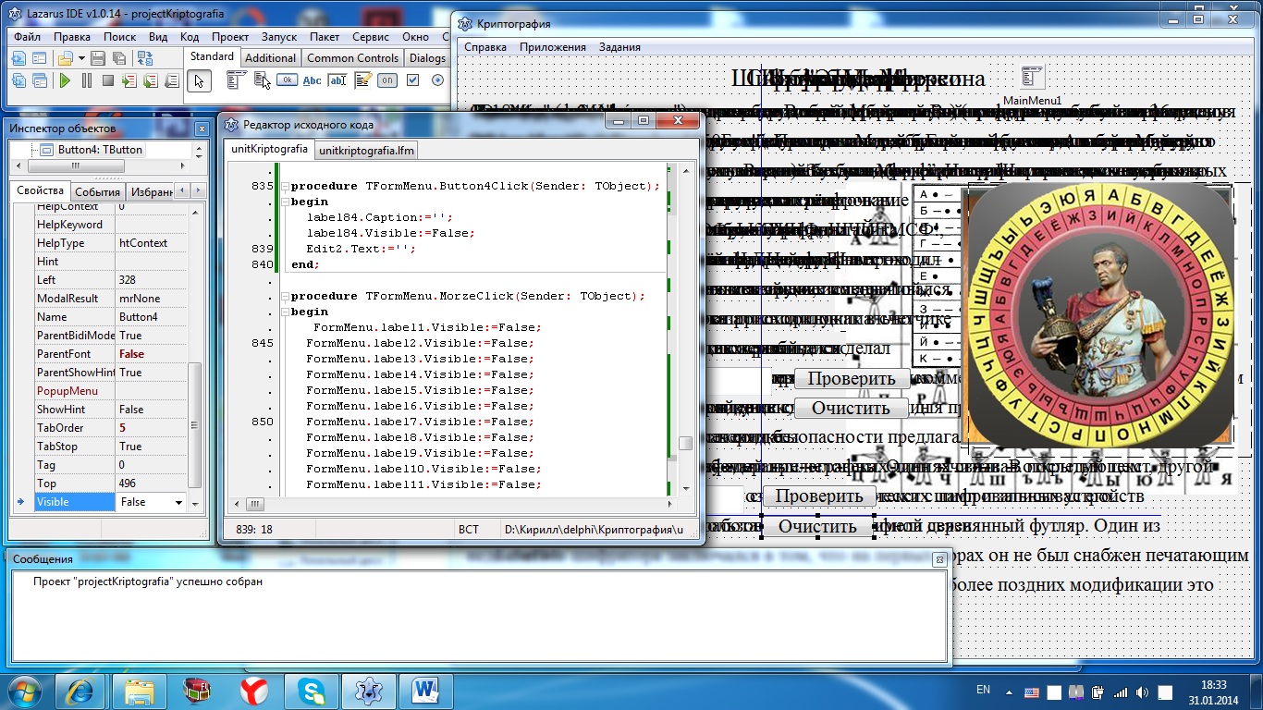The width and height of the screenshot is (1263, 710).
Task: Select the TMemo component in palette
Action: point(362,80)
